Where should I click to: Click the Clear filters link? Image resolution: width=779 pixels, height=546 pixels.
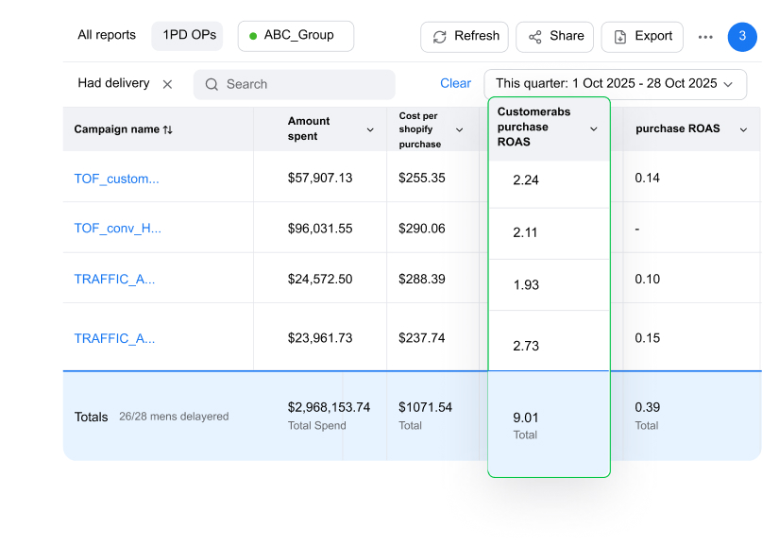[x=455, y=84]
